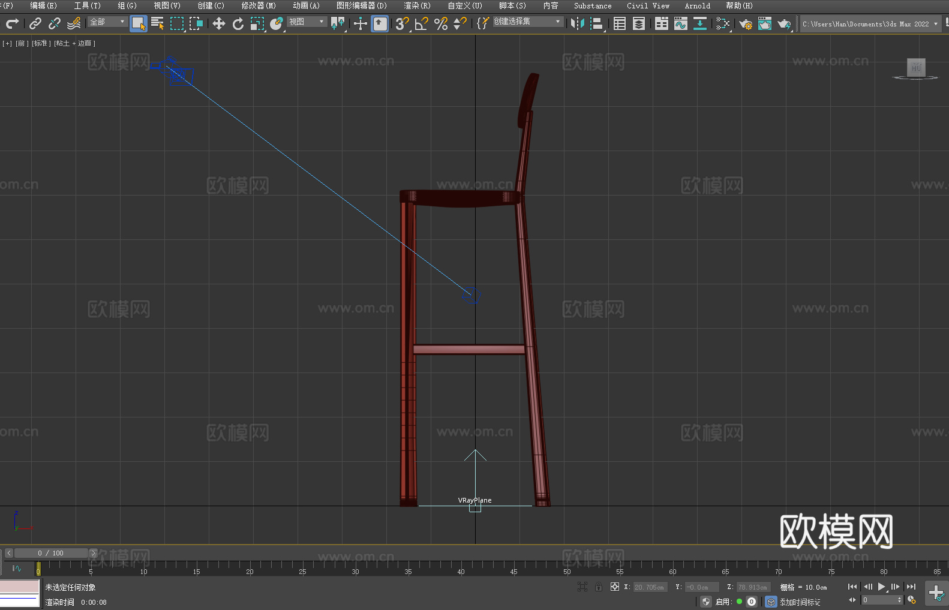
Task: Select the Link tool (chain icon)
Action: (35, 23)
